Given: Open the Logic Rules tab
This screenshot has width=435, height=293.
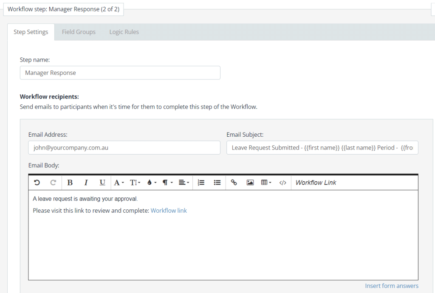Looking at the screenshot, I should (x=124, y=31).
